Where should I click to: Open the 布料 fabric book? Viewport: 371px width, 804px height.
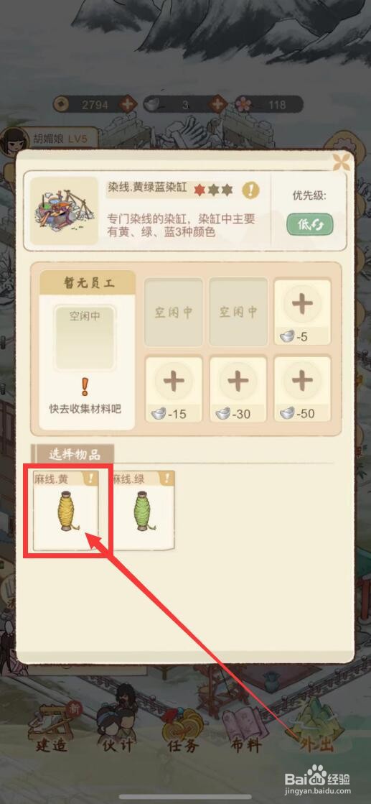[245, 731]
